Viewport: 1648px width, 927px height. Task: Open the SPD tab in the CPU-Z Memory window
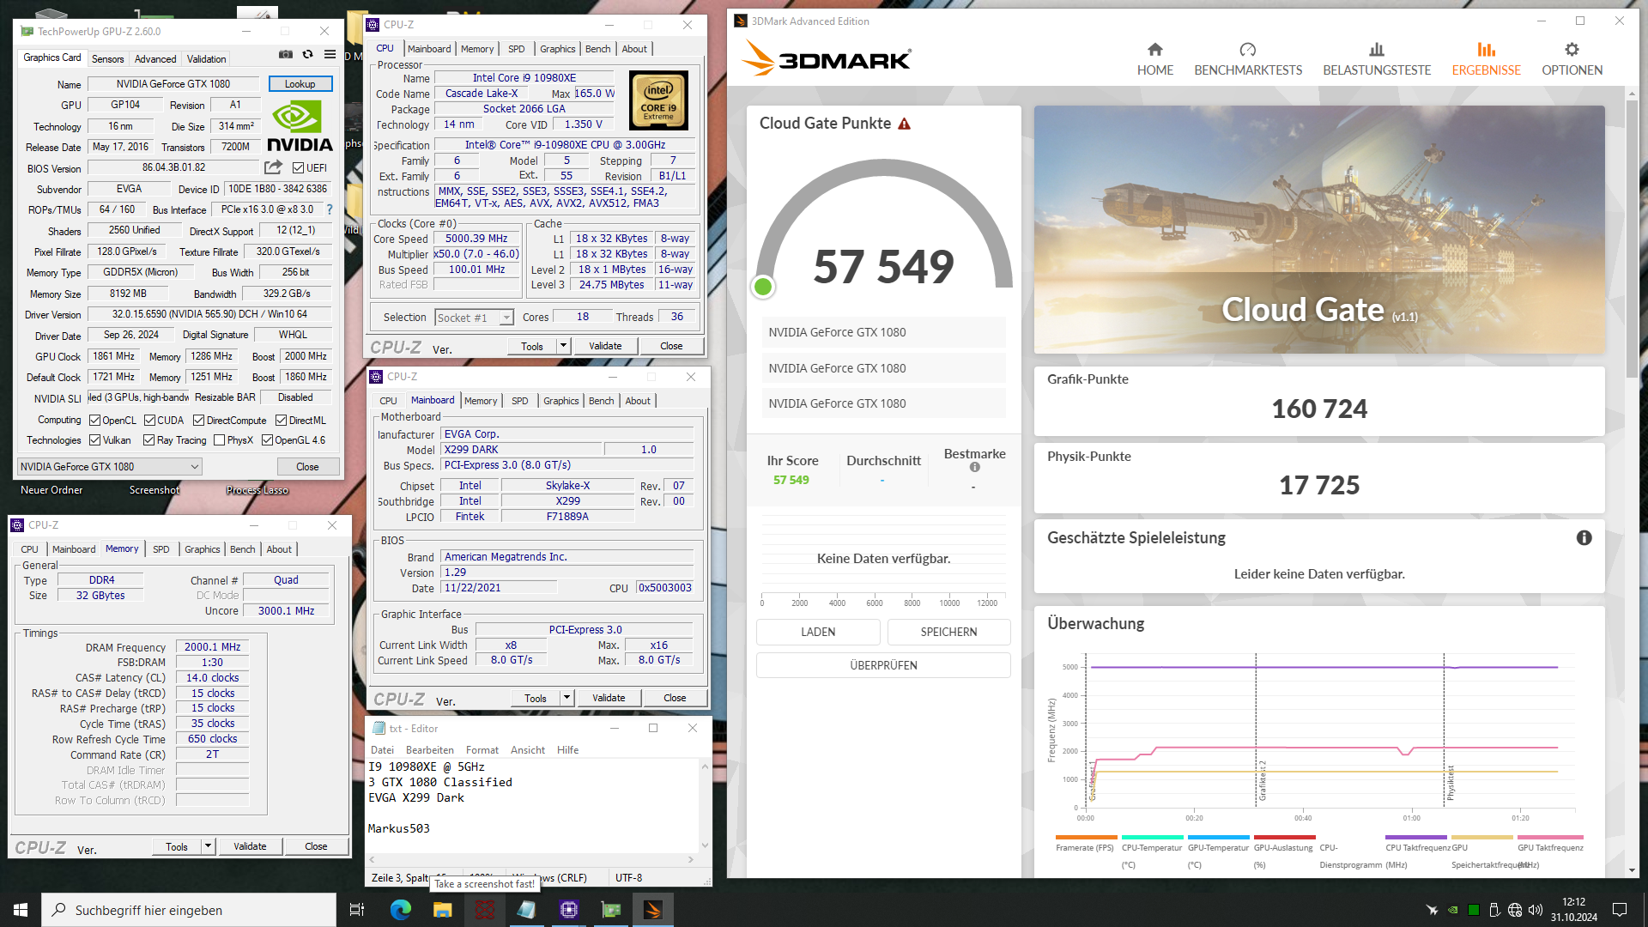(x=161, y=549)
